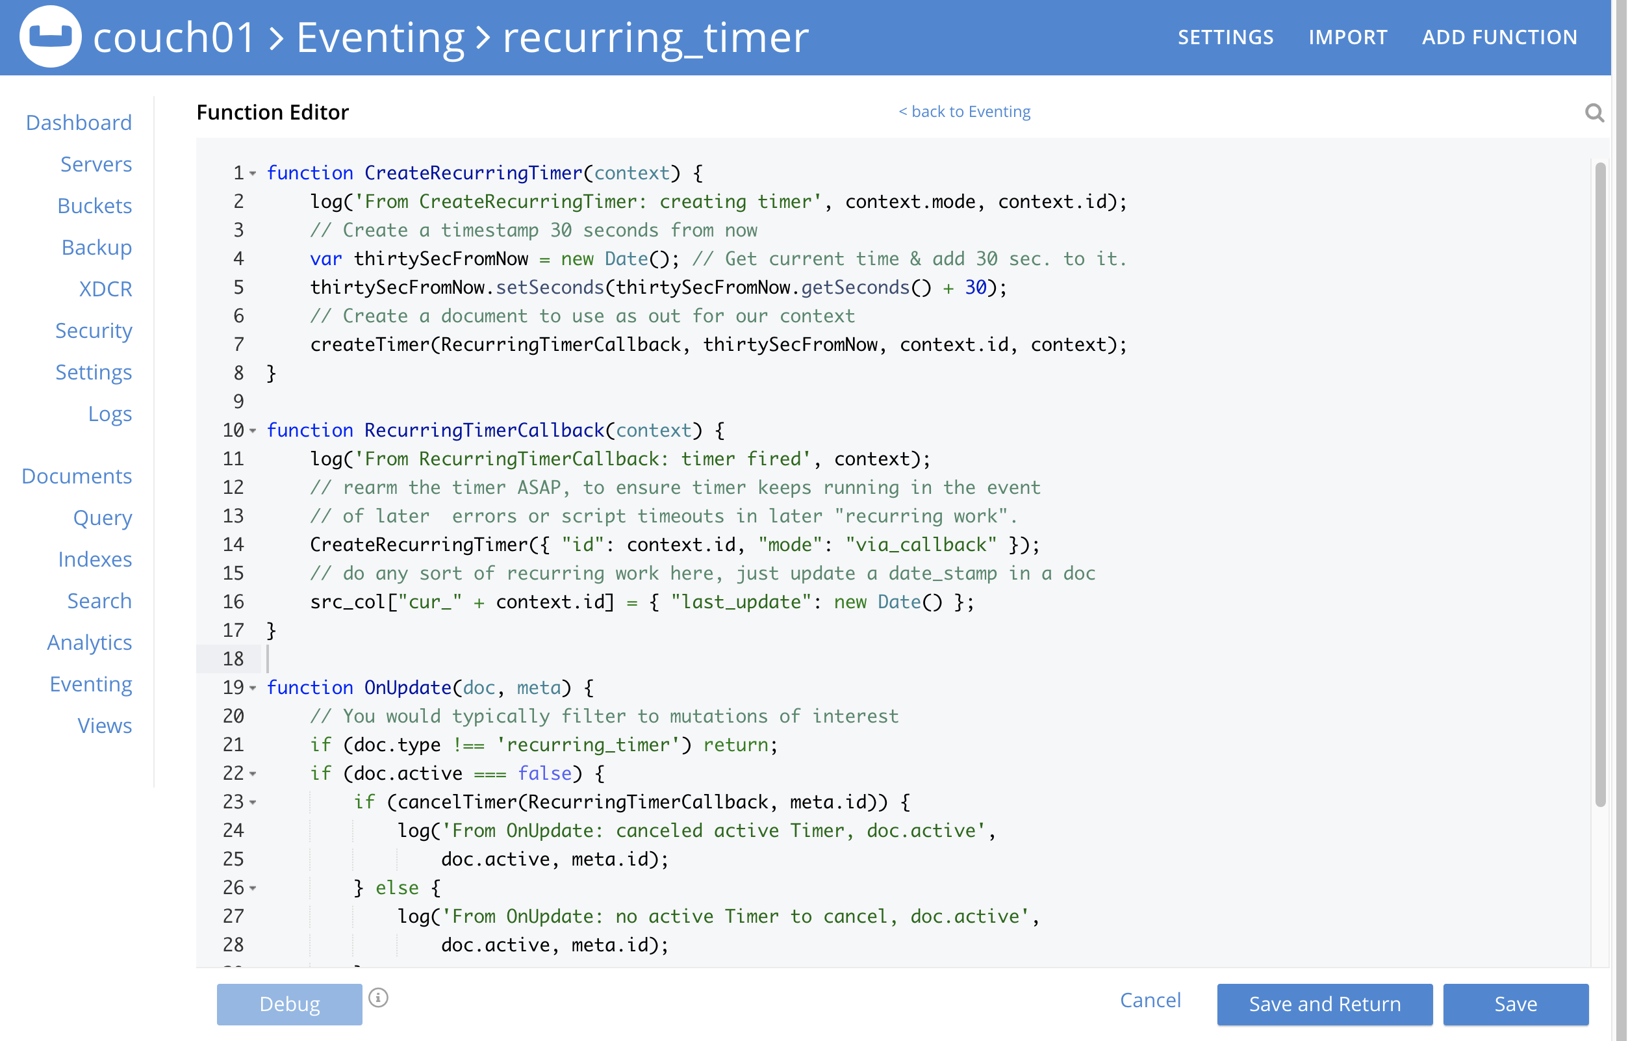
Task: Collapse the CreateRecurringTimer function fold arrow
Action: click(x=252, y=174)
